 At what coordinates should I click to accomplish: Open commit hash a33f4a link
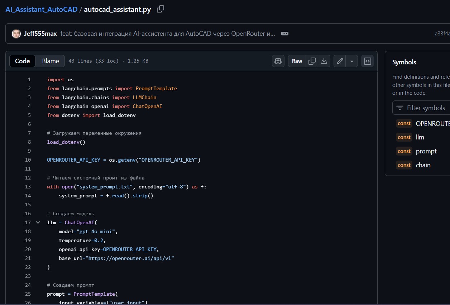tap(442, 34)
